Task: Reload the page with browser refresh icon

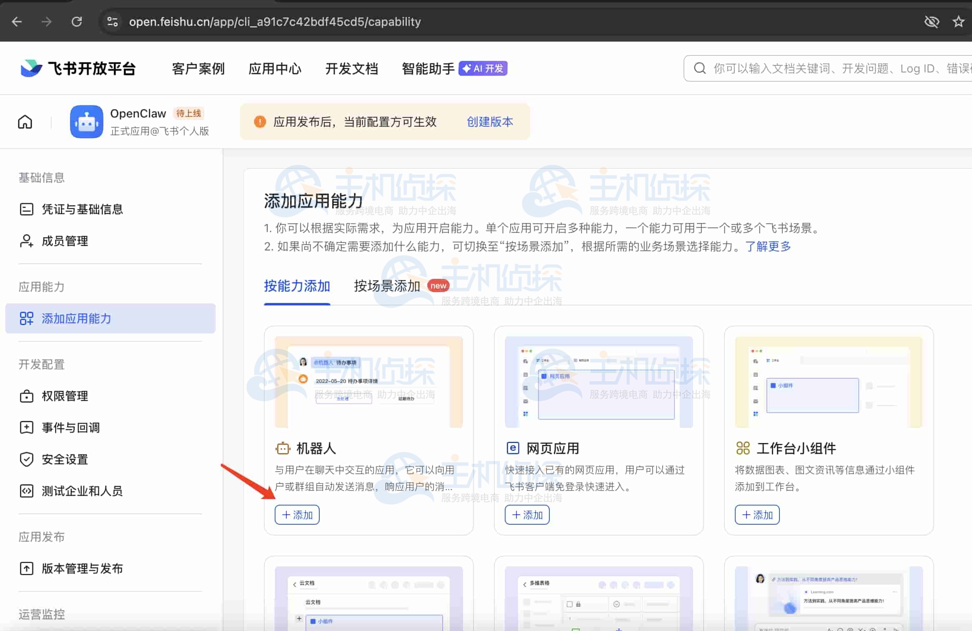Action: click(x=77, y=21)
